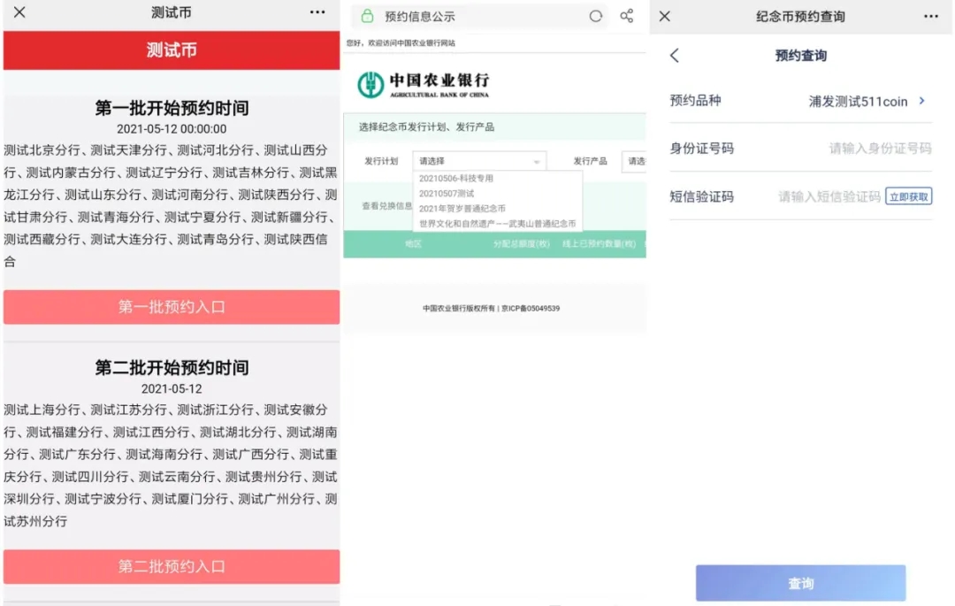The width and height of the screenshot is (955, 606).
Task: Select the 20210507测试 option
Action: 447,194
